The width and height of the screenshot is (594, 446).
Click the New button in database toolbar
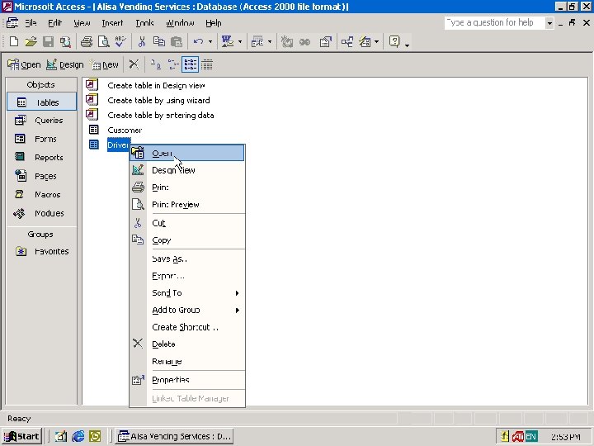coord(105,65)
